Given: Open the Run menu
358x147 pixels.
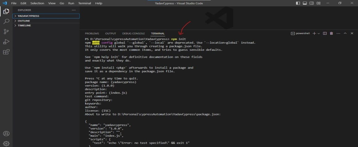Looking at the screenshot, I should (x=71, y=3).
